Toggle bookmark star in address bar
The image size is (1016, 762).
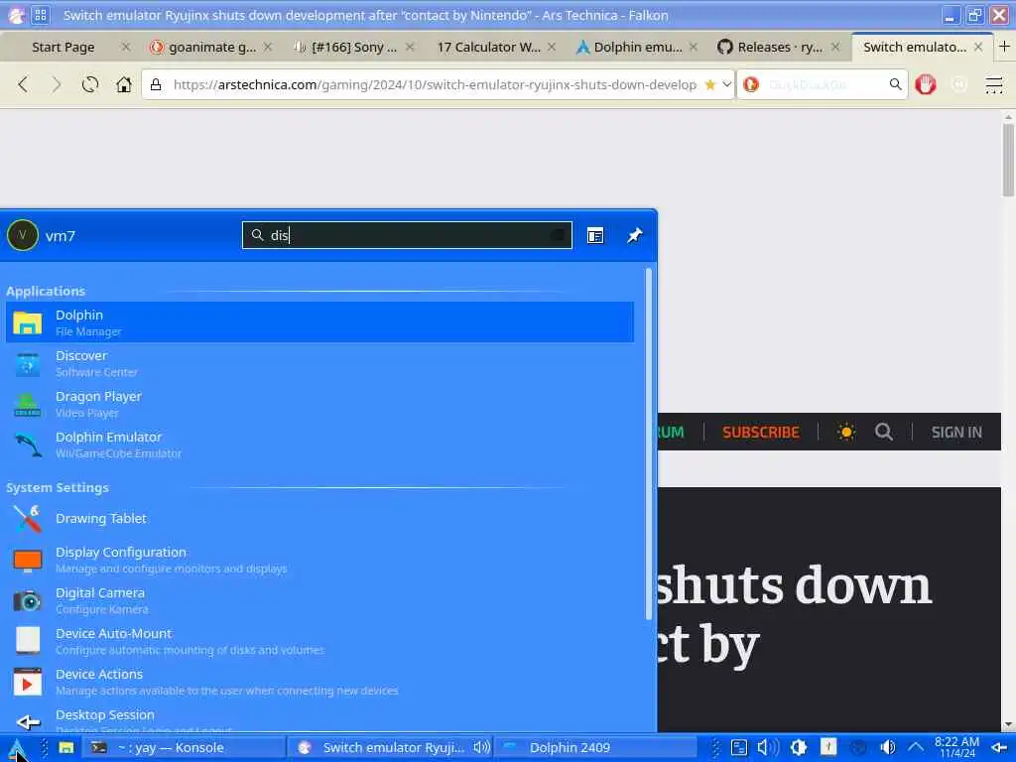tap(710, 84)
